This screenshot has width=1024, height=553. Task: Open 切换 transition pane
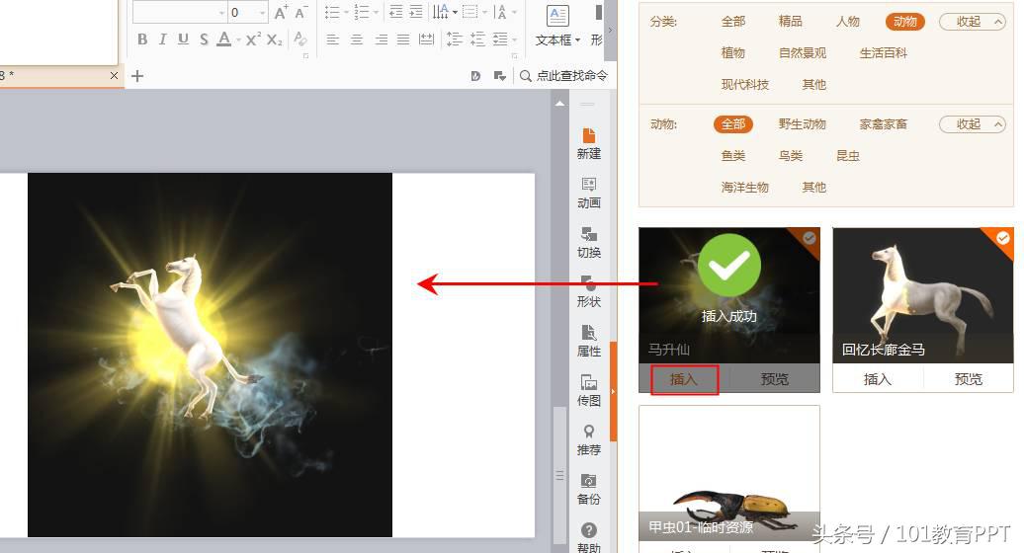pos(588,243)
